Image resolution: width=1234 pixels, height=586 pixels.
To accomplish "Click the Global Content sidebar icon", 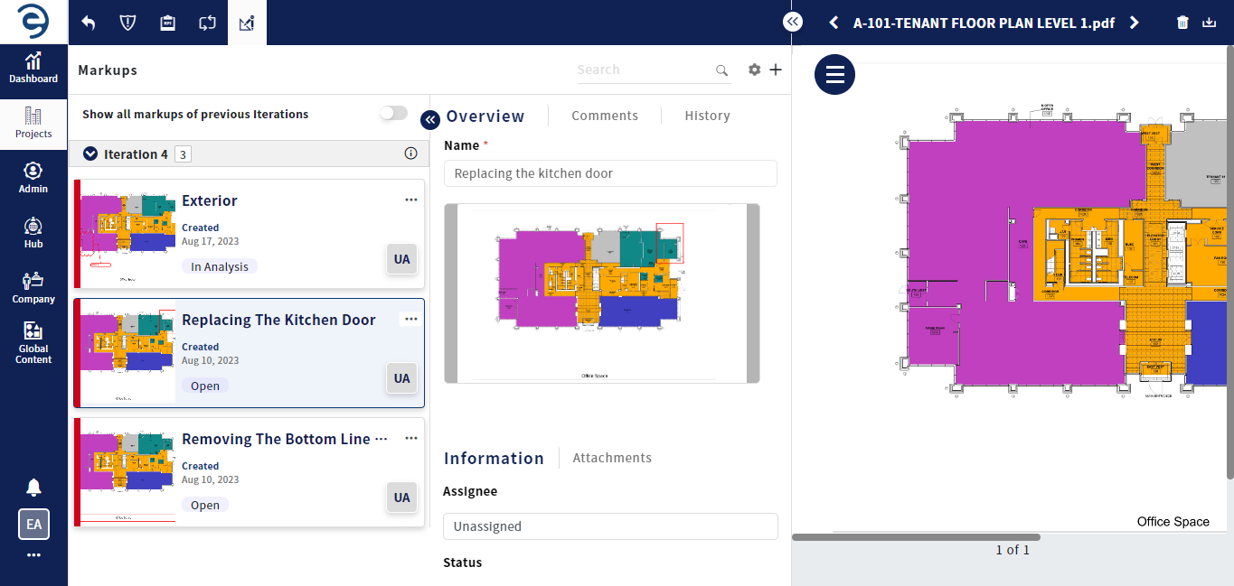I will pos(33,343).
